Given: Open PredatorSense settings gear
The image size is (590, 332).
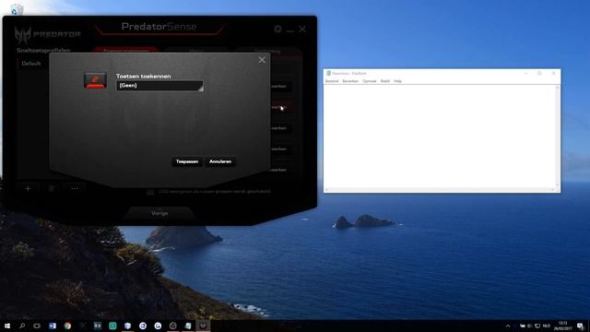Looking at the screenshot, I should coord(277,29).
